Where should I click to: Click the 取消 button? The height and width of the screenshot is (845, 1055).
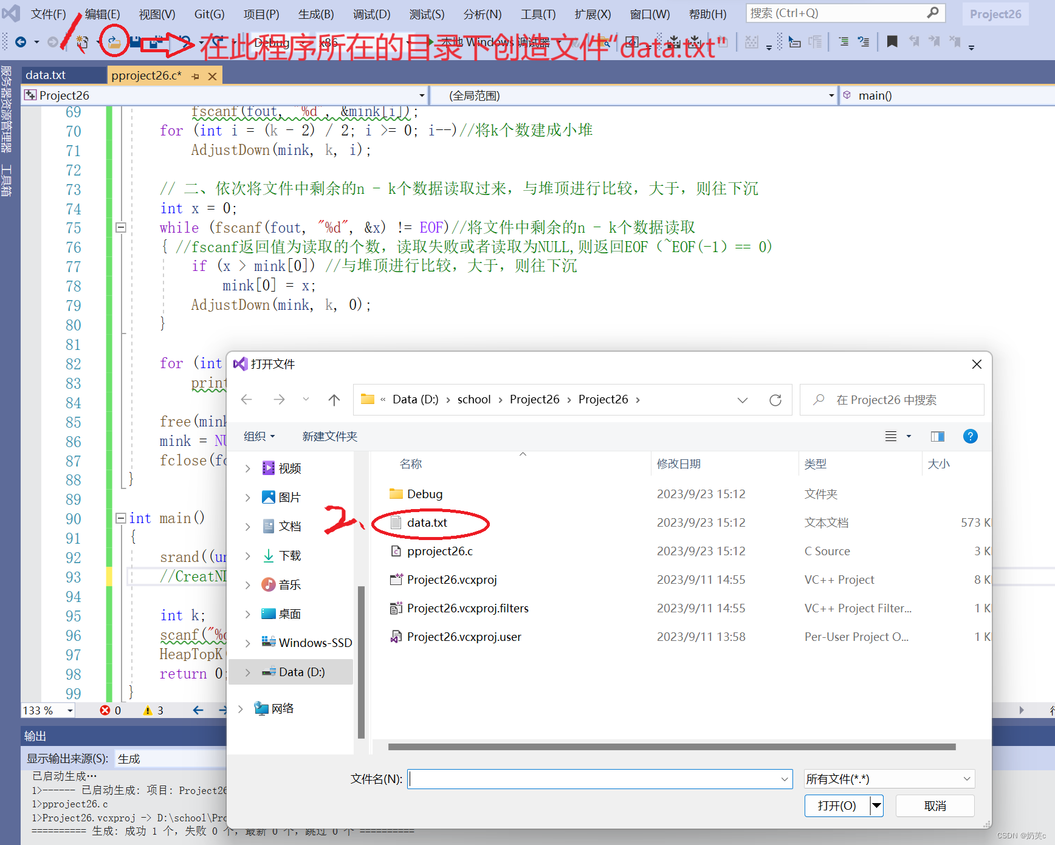point(935,806)
